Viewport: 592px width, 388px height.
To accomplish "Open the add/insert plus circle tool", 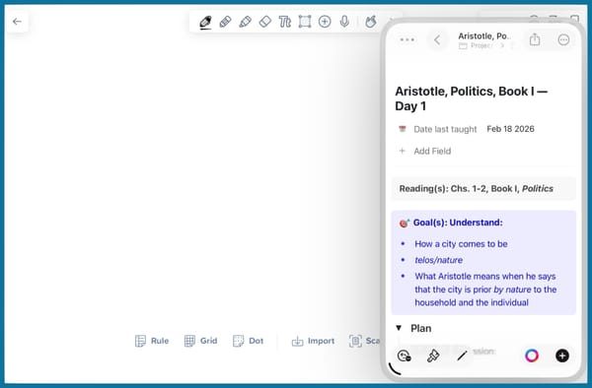I will [x=325, y=22].
